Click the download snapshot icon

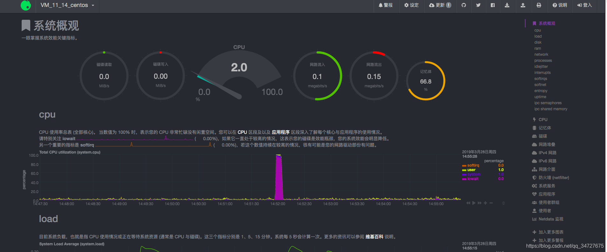click(507, 5)
